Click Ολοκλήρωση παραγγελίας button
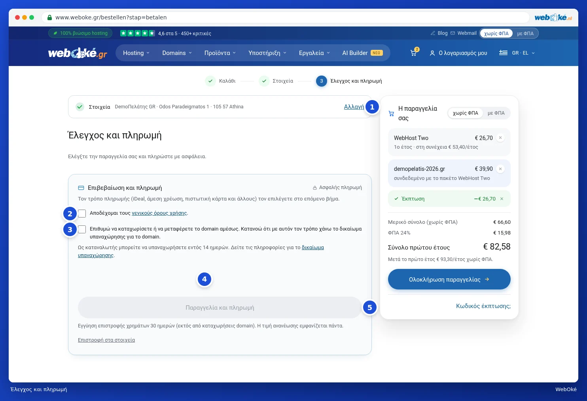Screen dimensions: 587x401 449,279
